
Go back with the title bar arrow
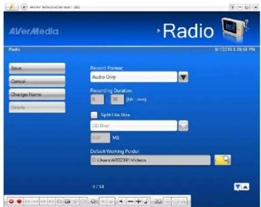click(x=24, y=7)
